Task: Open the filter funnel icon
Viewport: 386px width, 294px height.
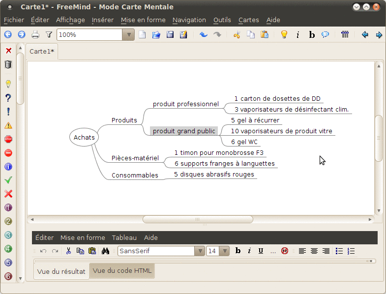Action: click(49, 34)
